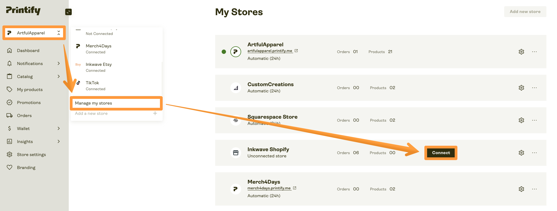This screenshot has height=211, width=557.
Task: Choose Inkwave Etsy from the store menu
Action: pyautogui.click(x=99, y=64)
